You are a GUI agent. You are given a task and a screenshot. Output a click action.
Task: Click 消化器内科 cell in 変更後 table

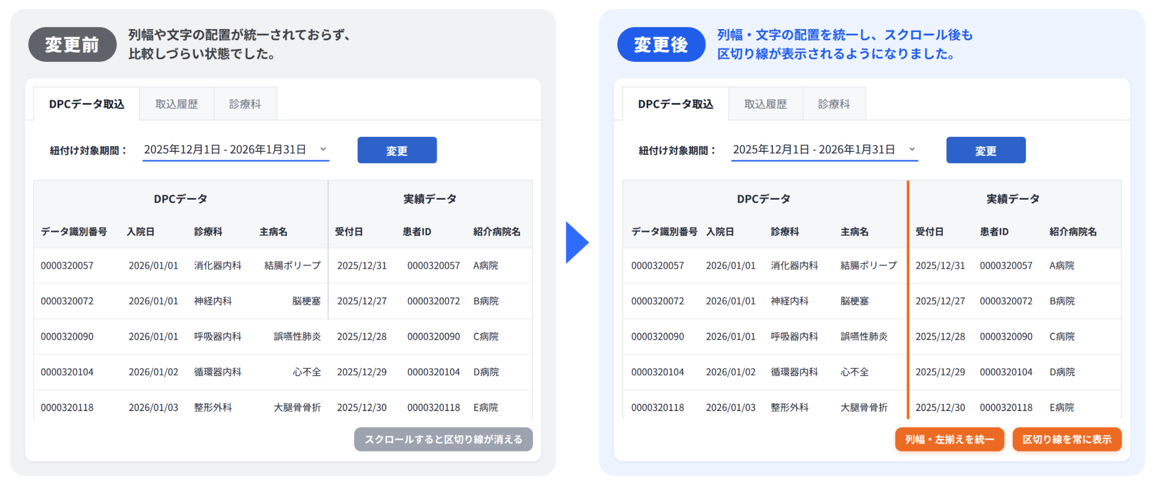coord(794,266)
